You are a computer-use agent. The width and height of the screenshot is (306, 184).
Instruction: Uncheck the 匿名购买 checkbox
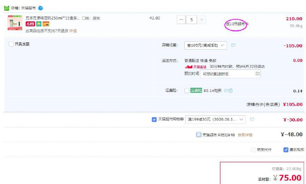point(286,150)
